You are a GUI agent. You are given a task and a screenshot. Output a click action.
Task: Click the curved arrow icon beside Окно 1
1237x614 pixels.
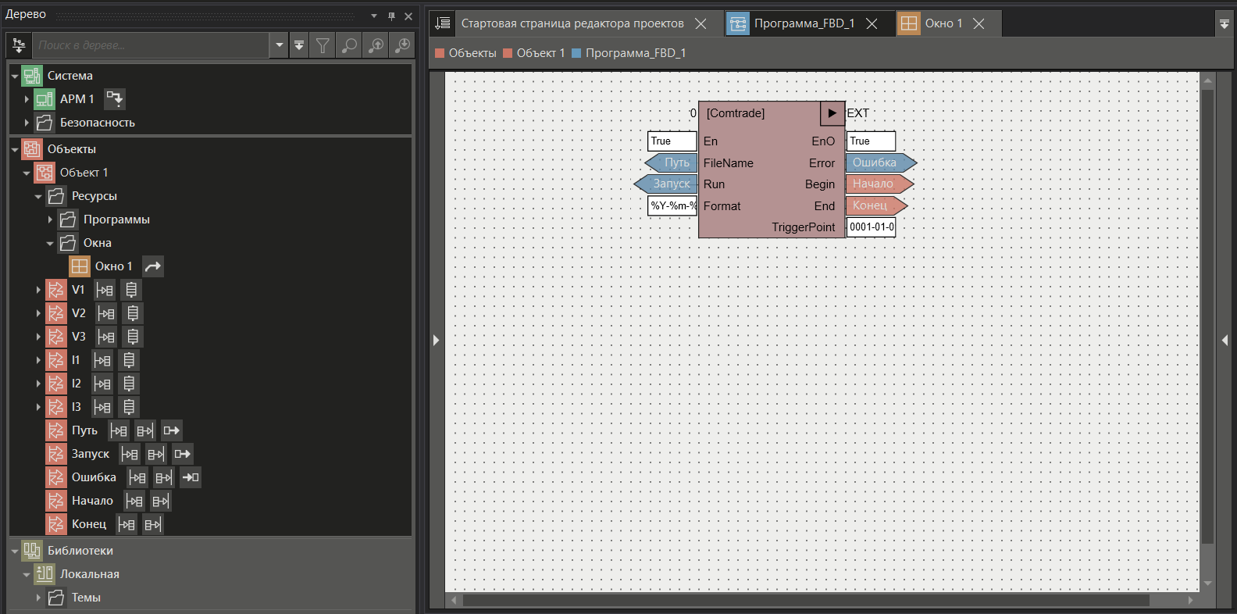tap(153, 266)
